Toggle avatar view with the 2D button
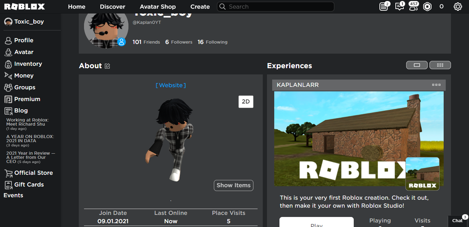469x227 pixels. point(246,102)
